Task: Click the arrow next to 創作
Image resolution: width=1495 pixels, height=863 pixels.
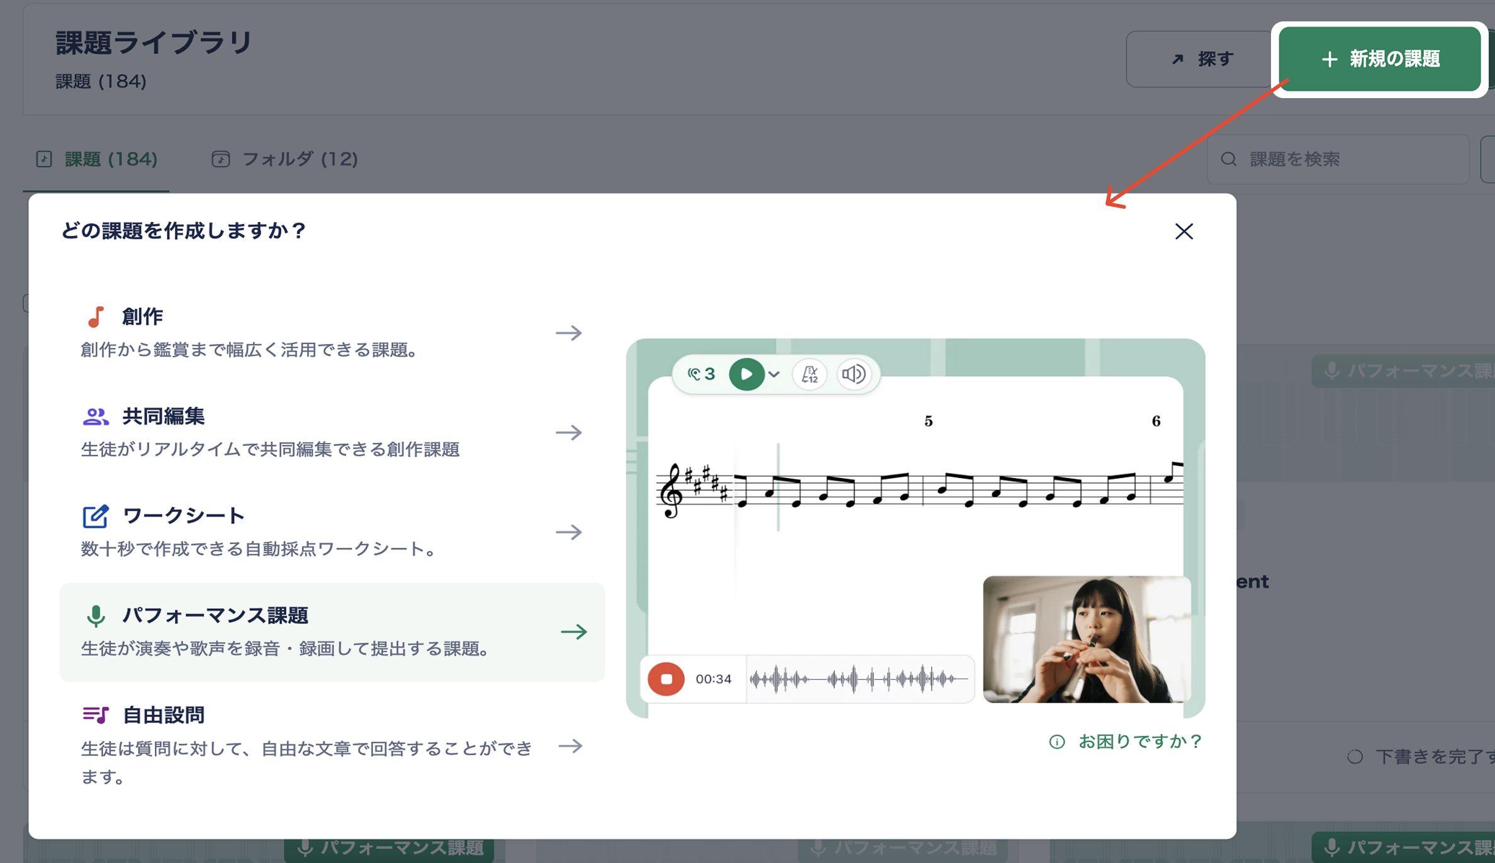Action: coord(569,333)
